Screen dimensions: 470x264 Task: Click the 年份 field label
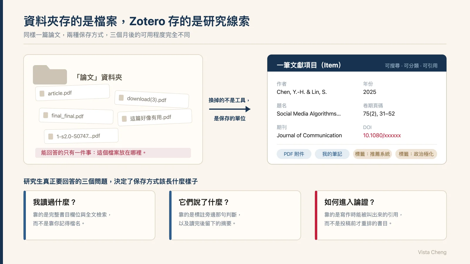[x=368, y=84]
